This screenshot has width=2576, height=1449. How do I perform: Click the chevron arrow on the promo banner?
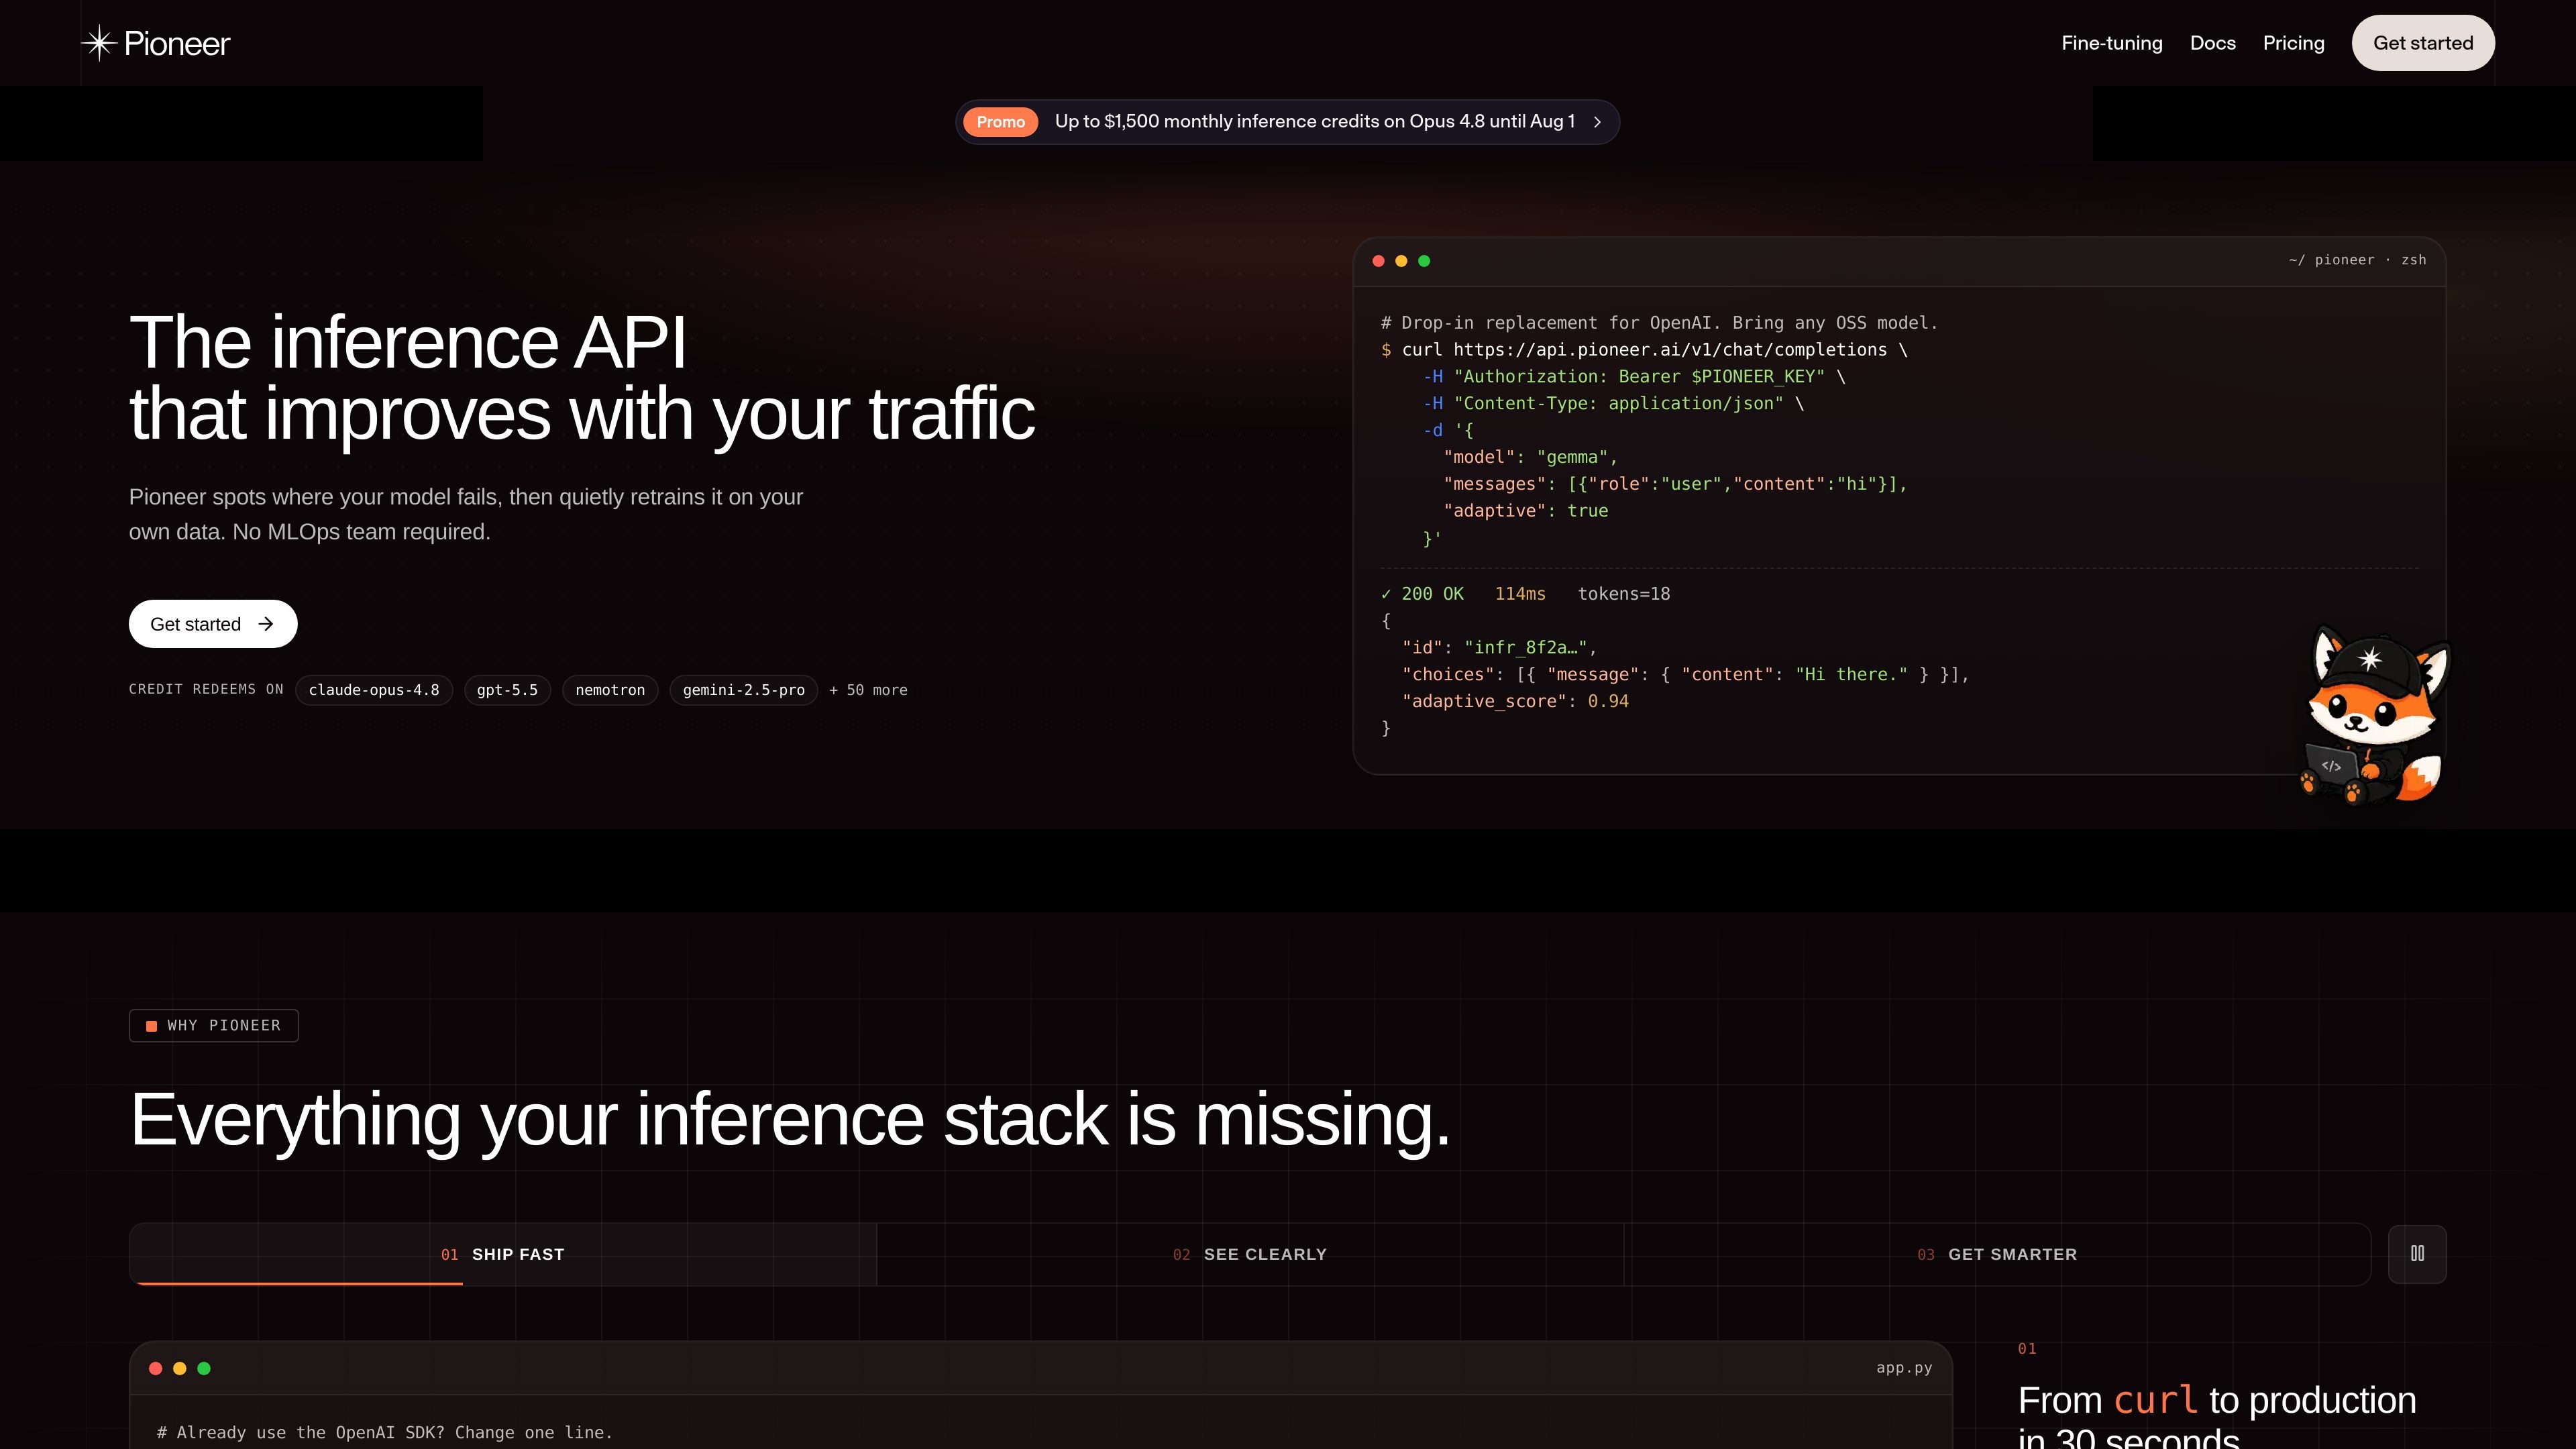(1597, 122)
